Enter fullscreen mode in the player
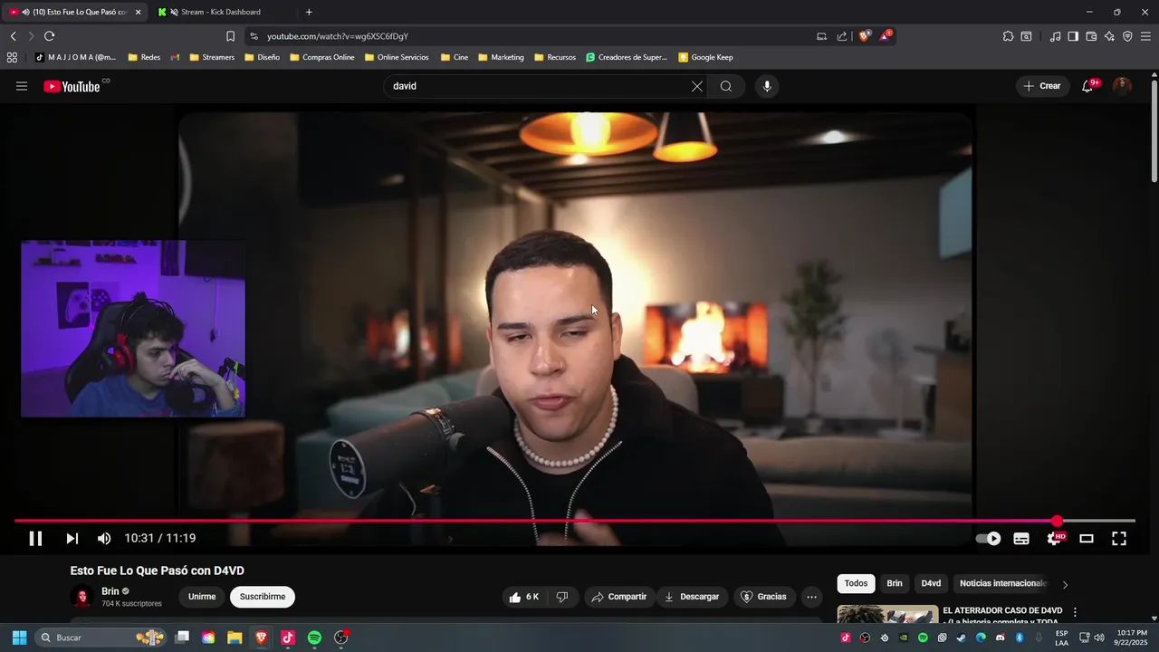 coord(1119,539)
